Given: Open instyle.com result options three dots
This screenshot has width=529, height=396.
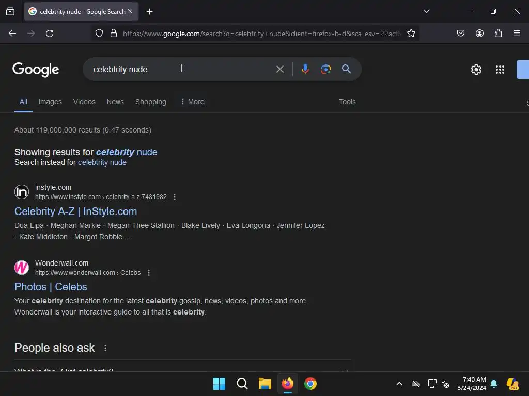Looking at the screenshot, I should (x=175, y=197).
